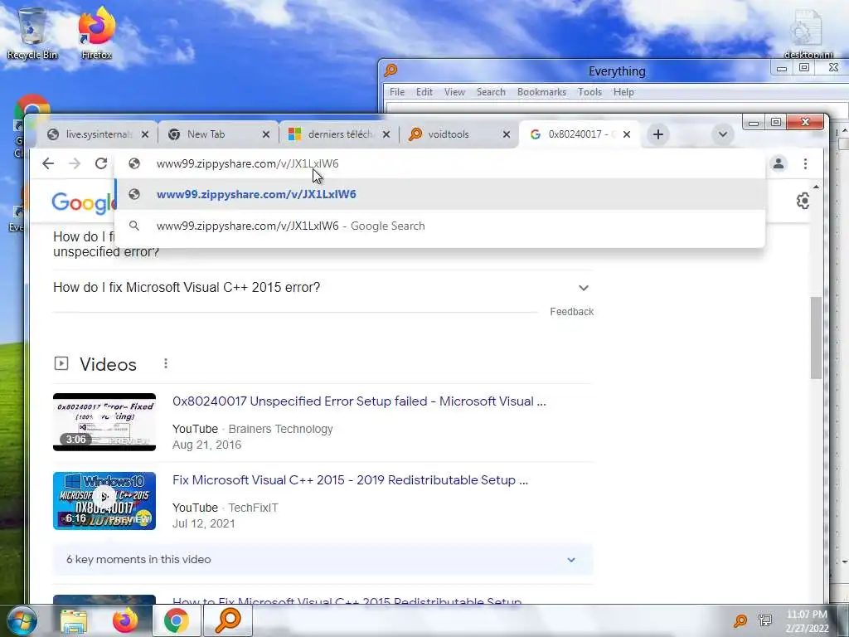
Task: Click the Brainers Technology video thumbnail
Action: pos(104,422)
